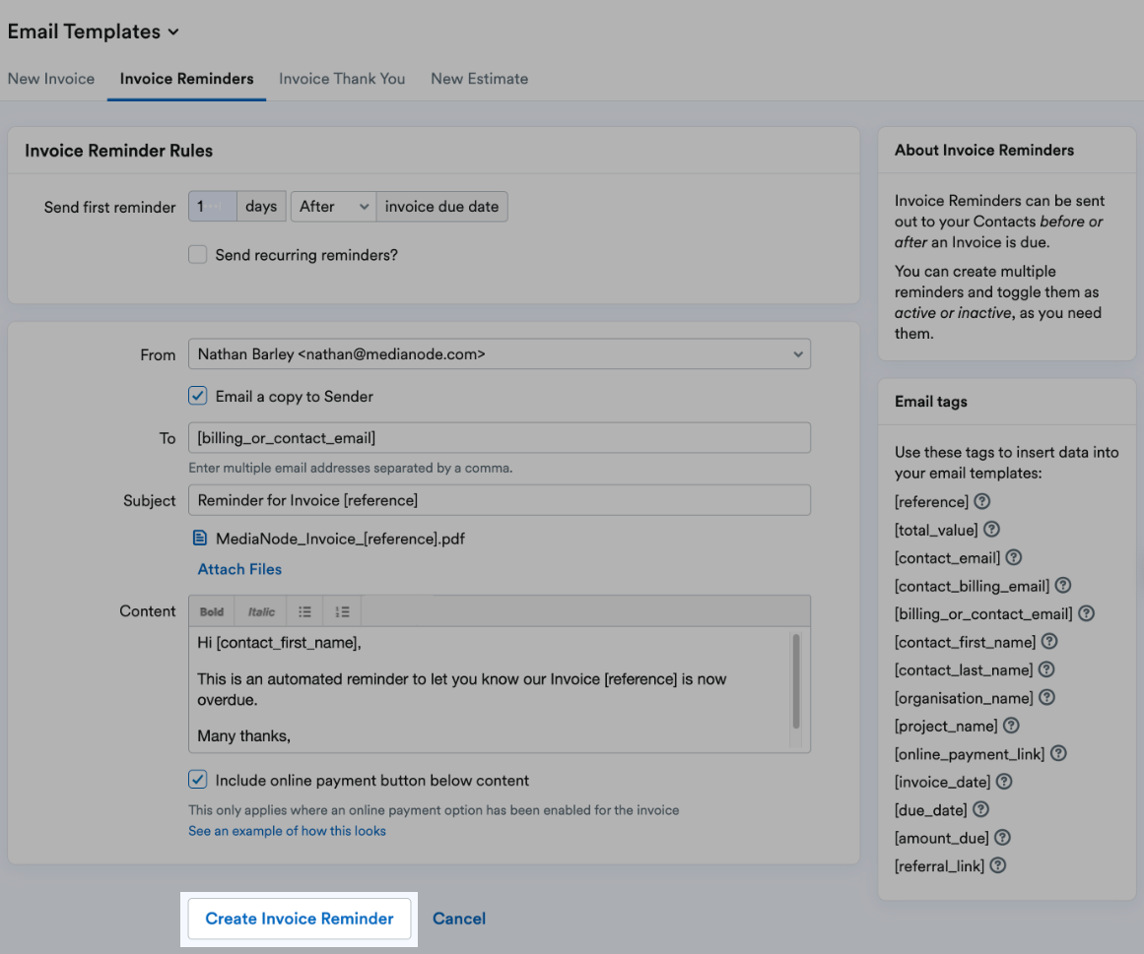Click into the To email field
1144x954 pixels.
(500, 438)
